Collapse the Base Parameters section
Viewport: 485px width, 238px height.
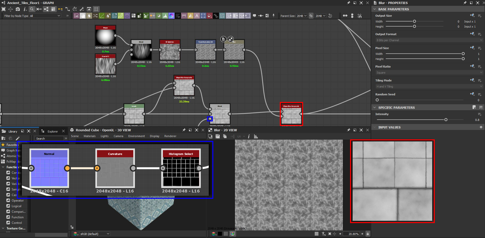coord(375,9)
